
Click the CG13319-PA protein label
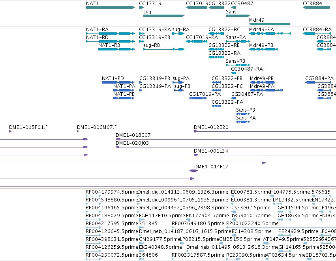tap(155, 86)
